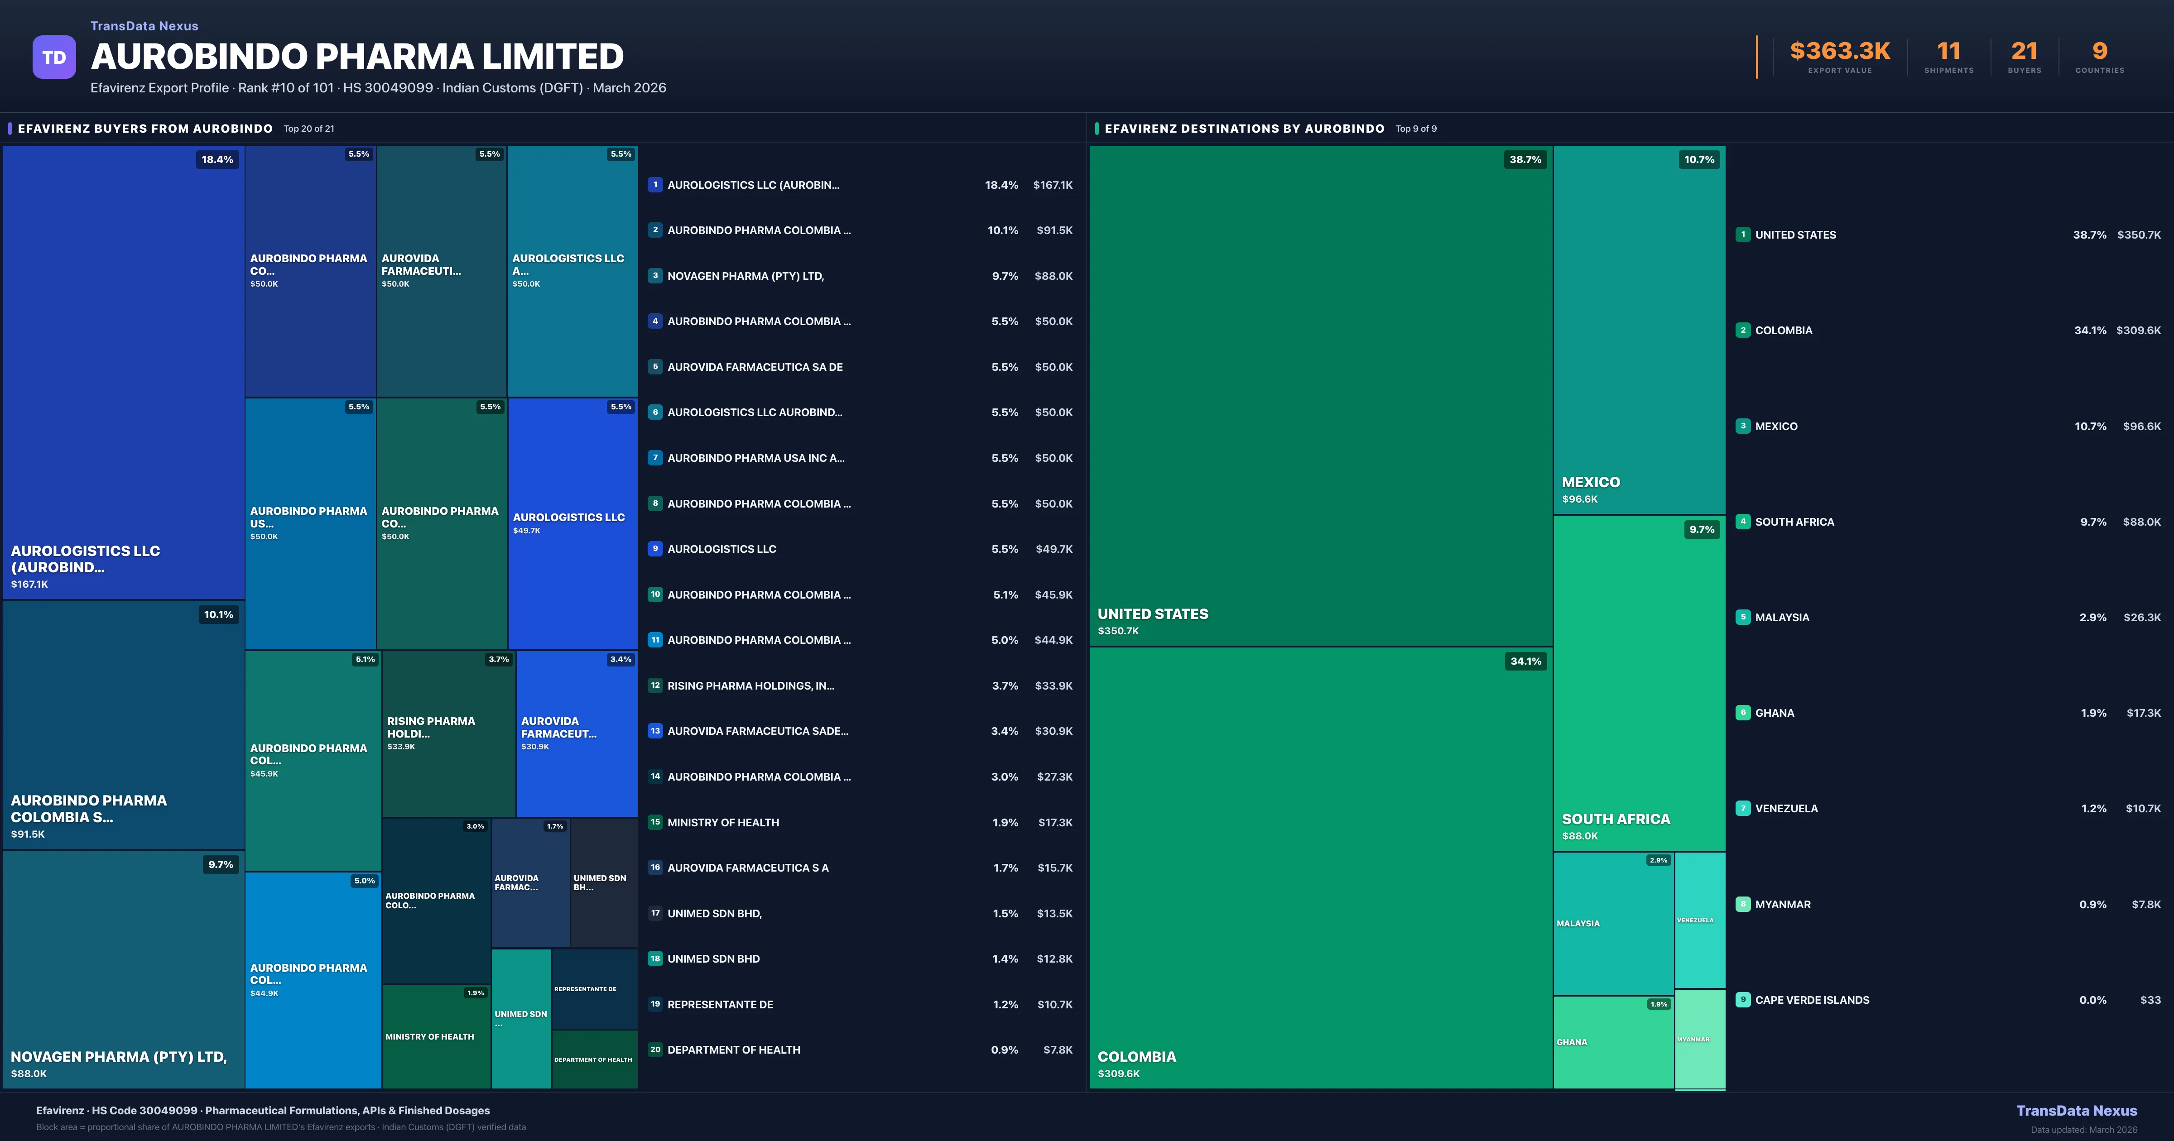Select the United States treemap block
Image resolution: width=2174 pixels, height=1141 pixels.
pos(1320,395)
